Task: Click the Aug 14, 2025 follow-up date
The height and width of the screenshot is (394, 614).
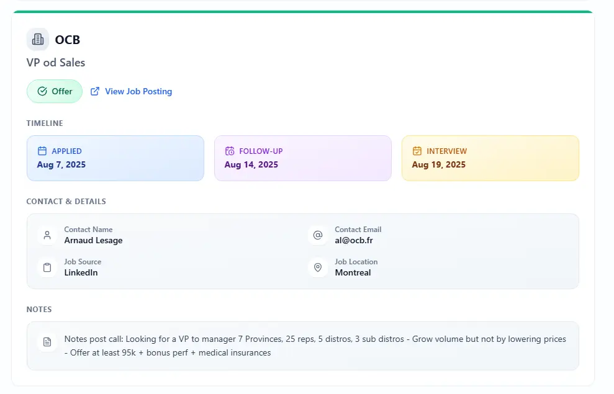Action: [x=251, y=164]
